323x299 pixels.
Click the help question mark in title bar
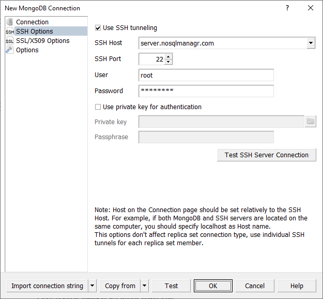287,8
